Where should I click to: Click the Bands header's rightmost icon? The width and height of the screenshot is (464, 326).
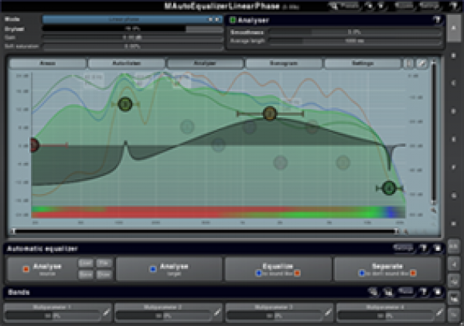tap(438, 292)
